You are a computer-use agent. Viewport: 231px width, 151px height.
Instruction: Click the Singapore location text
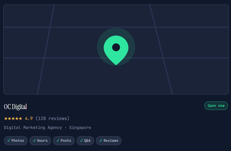[x=80, y=128]
